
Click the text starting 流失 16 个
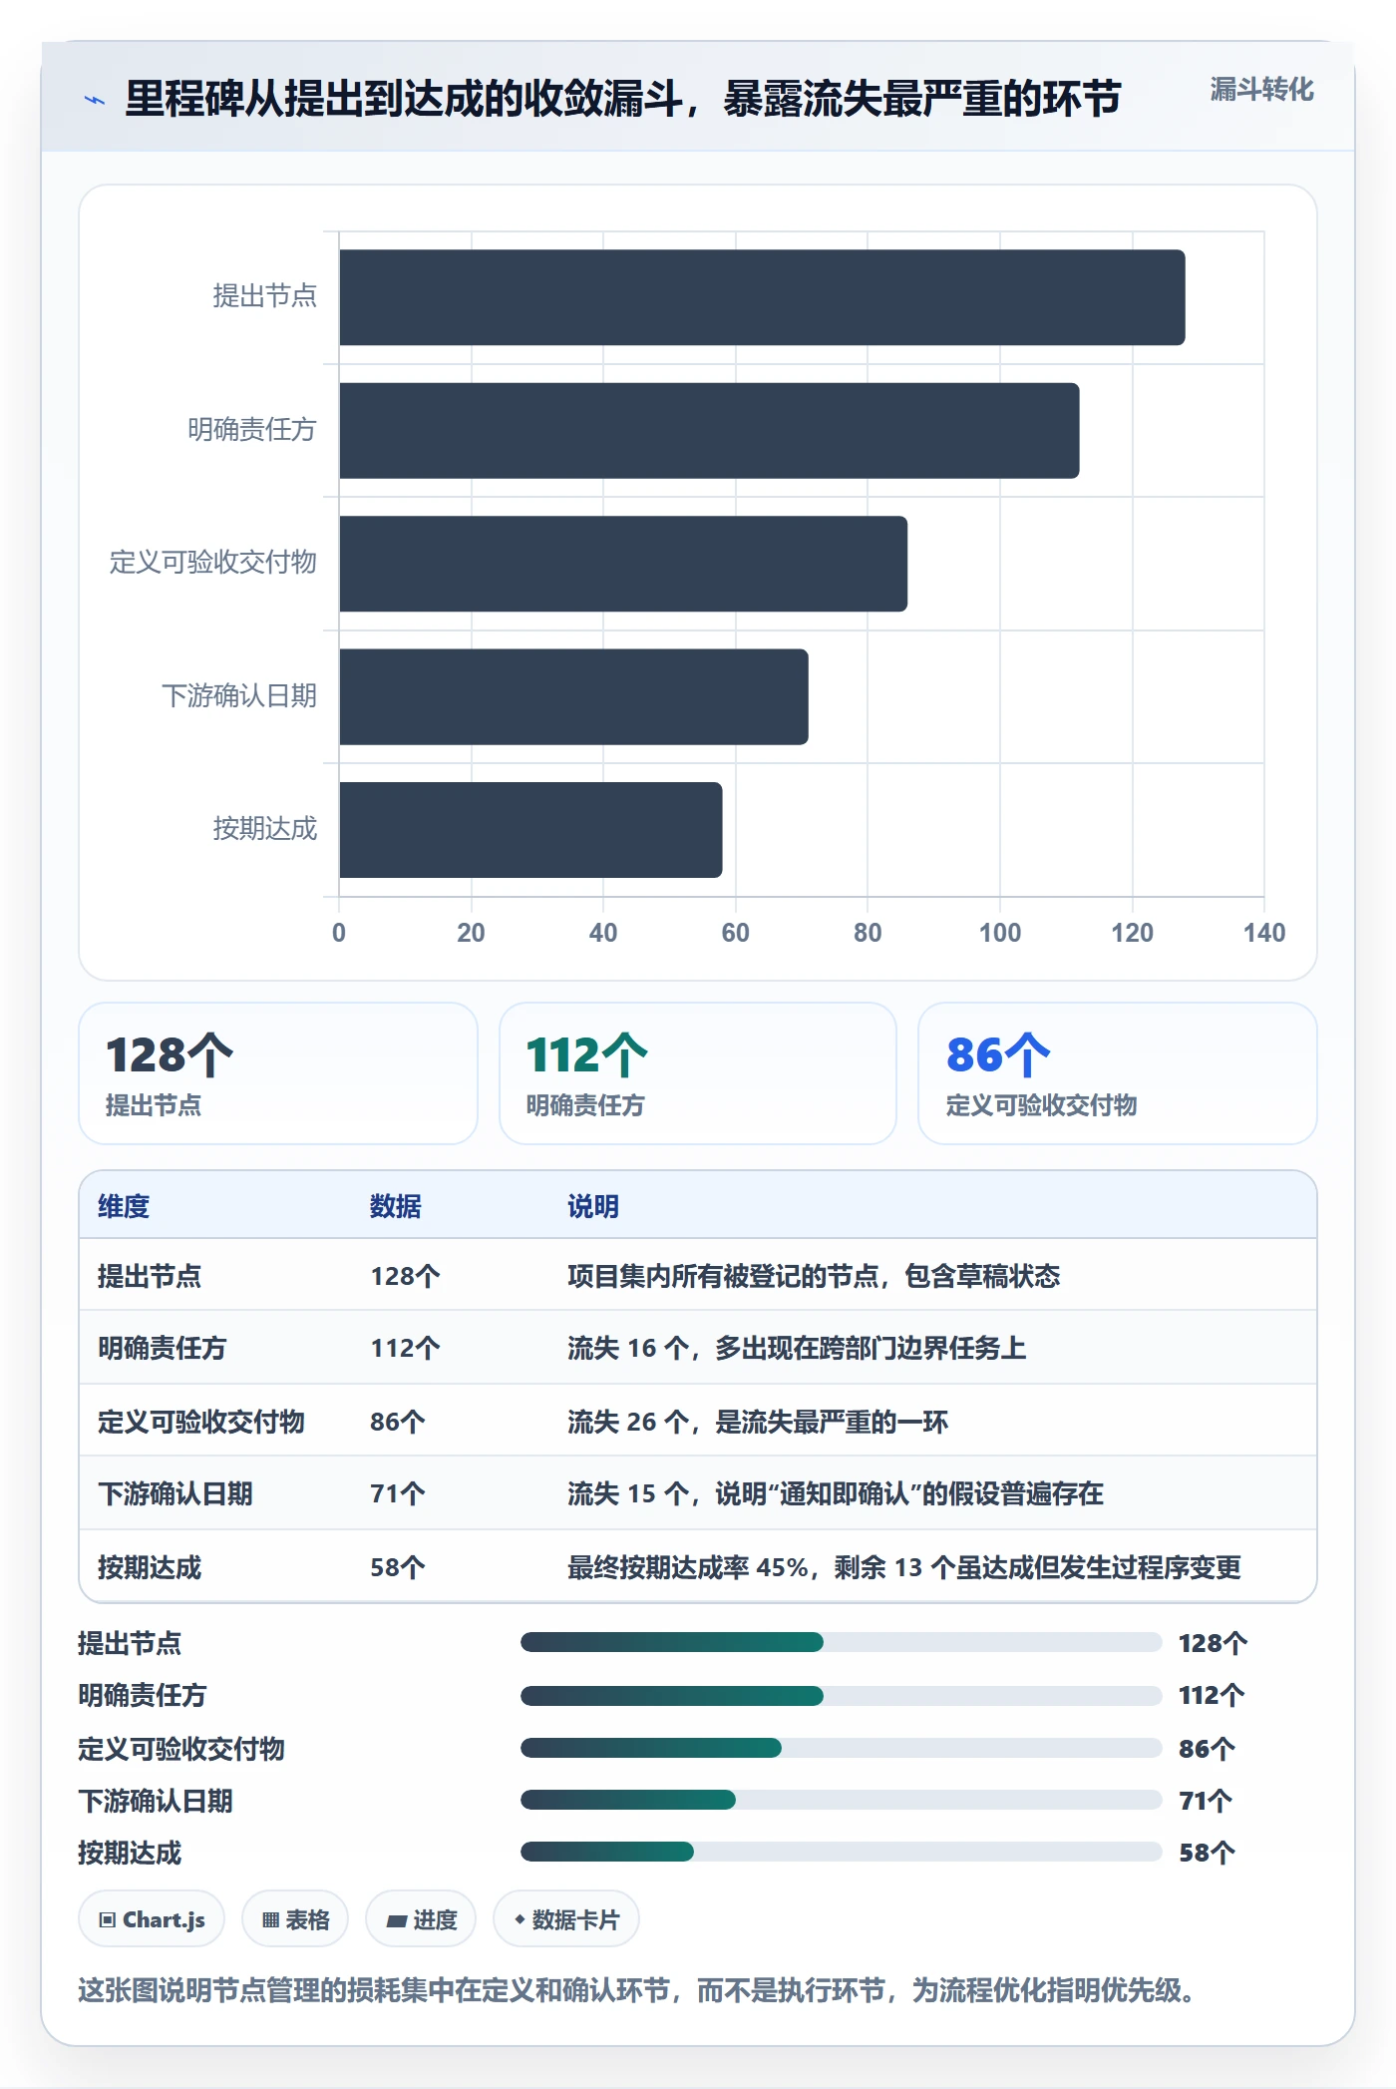797,1348
